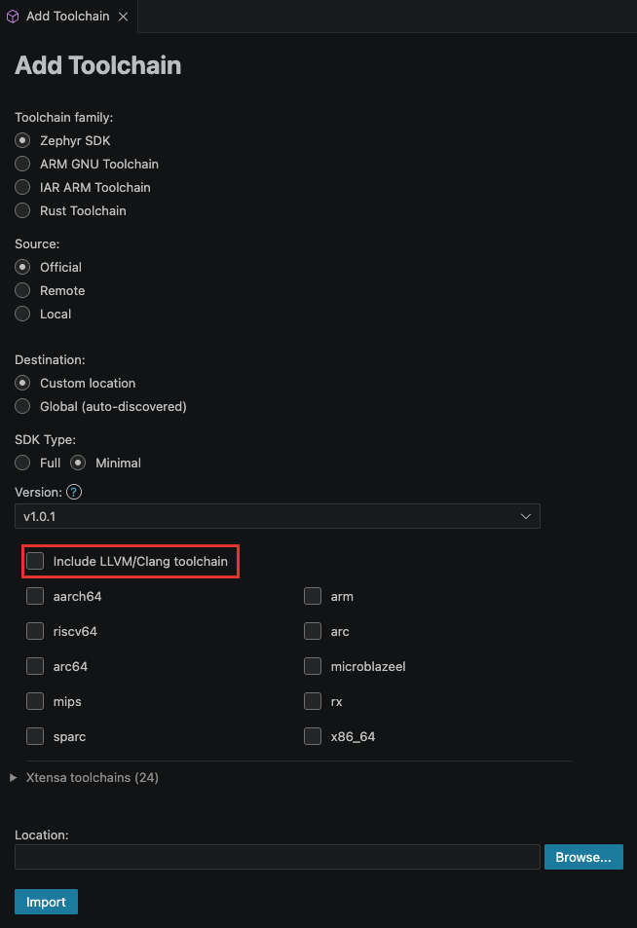637x928 pixels.
Task: Set source to Local
Action: (22, 314)
